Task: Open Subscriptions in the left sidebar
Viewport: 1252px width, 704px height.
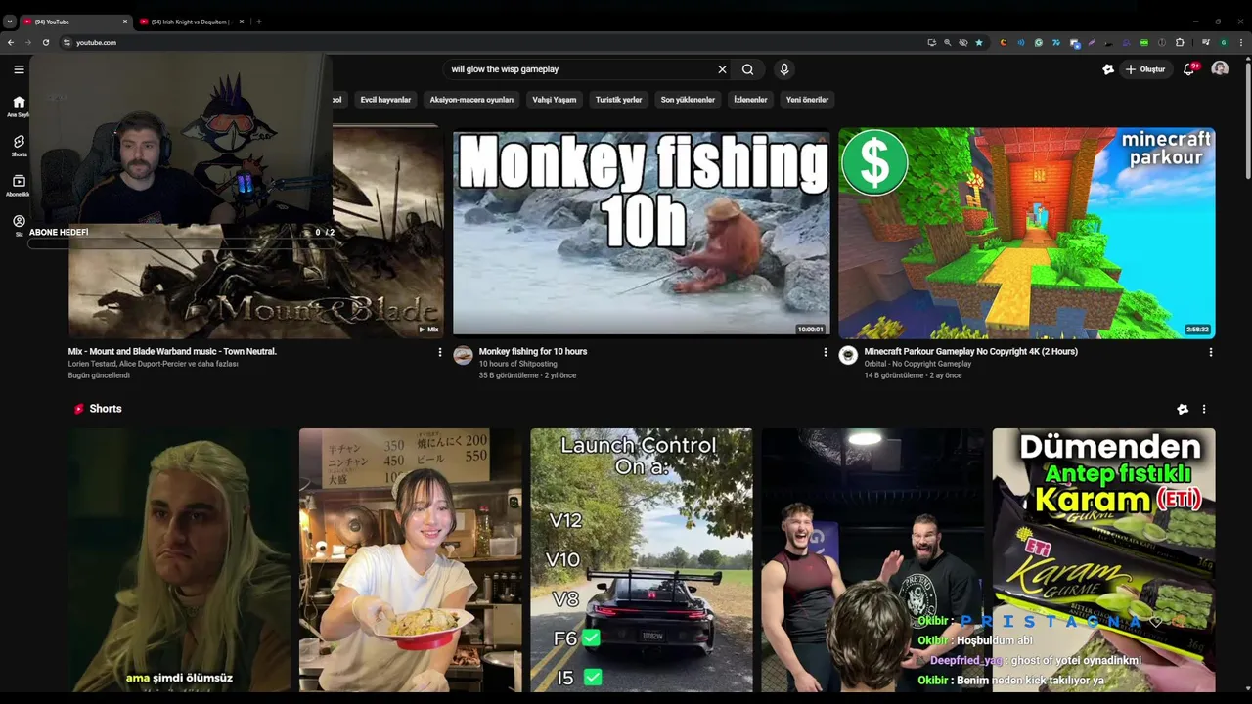Action: point(19,185)
